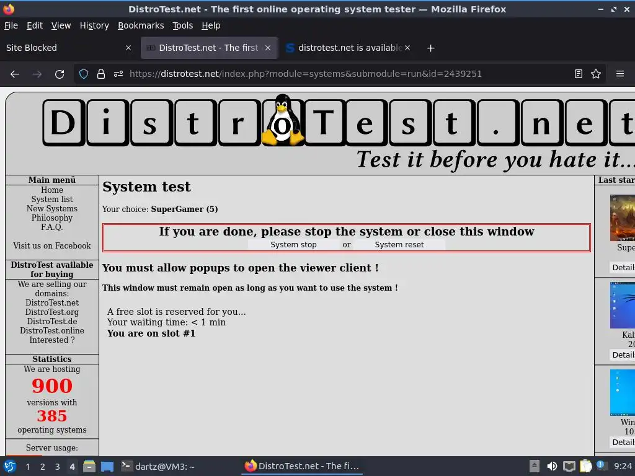Image resolution: width=635 pixels, height=476 pixels.
Task: Open the tracking protection shield icon
Action: pyautogui.click(x=84, y=74)
